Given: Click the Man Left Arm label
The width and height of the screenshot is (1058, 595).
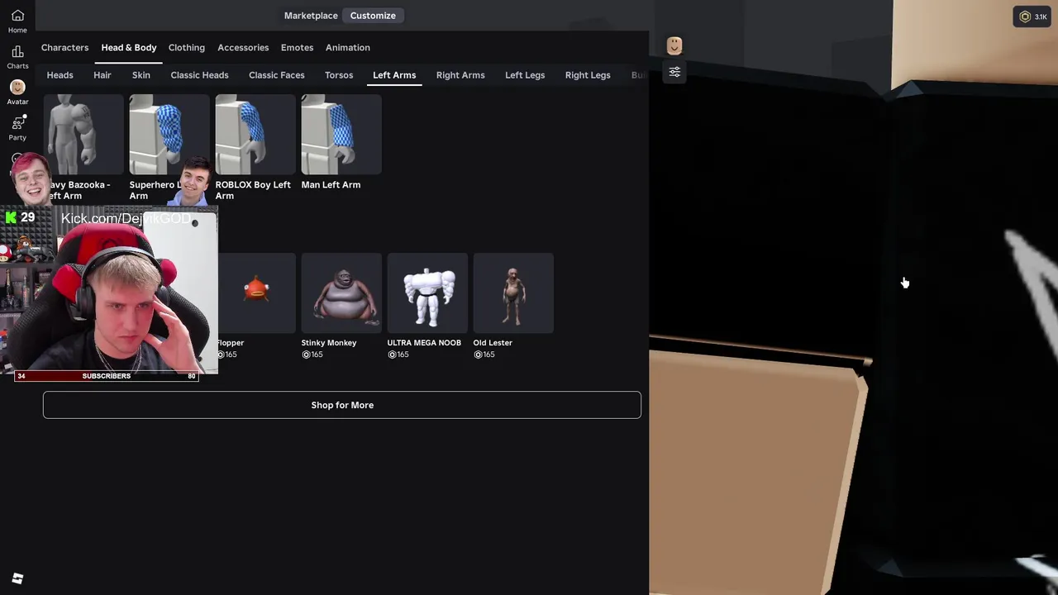Looking at the screenshot, I should (331, 185).
